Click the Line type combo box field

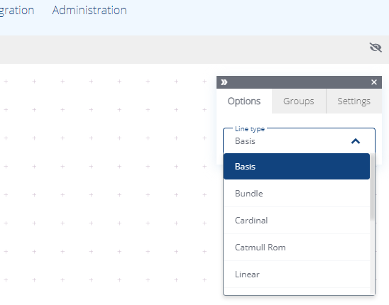coord(299,140)
